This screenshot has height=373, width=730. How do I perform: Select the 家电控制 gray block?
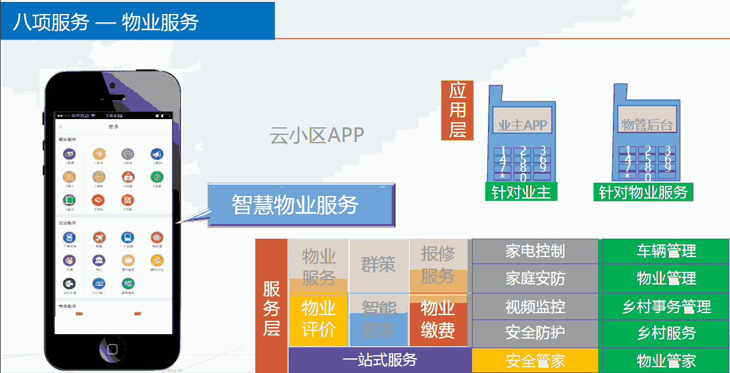click(x=535, y=251)
